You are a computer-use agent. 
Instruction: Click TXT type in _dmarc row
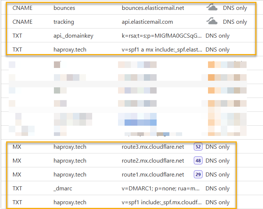pyautogui.click(x=17, y=189)
